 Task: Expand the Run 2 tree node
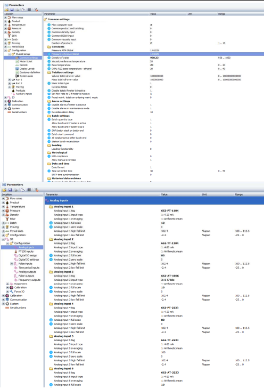click(x=10, y=83)
